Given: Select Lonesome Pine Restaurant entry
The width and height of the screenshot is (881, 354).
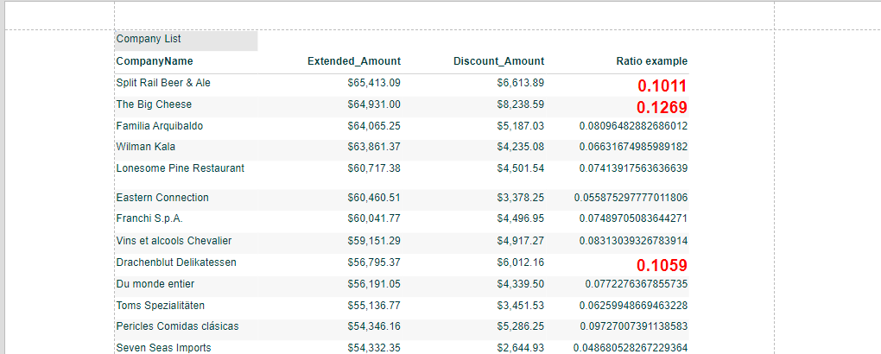Looking at the screenshot, I should click(181, 168).
